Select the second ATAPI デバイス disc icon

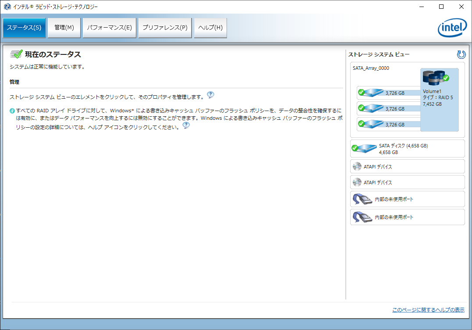click(x=357, y=182)
